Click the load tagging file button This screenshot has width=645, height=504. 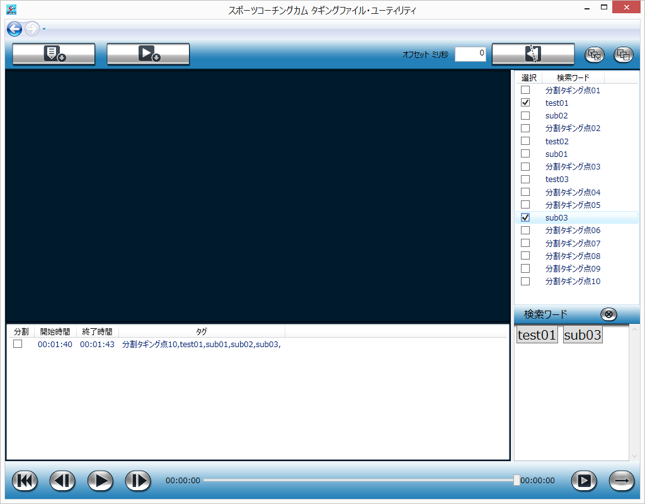coord(54,54)
